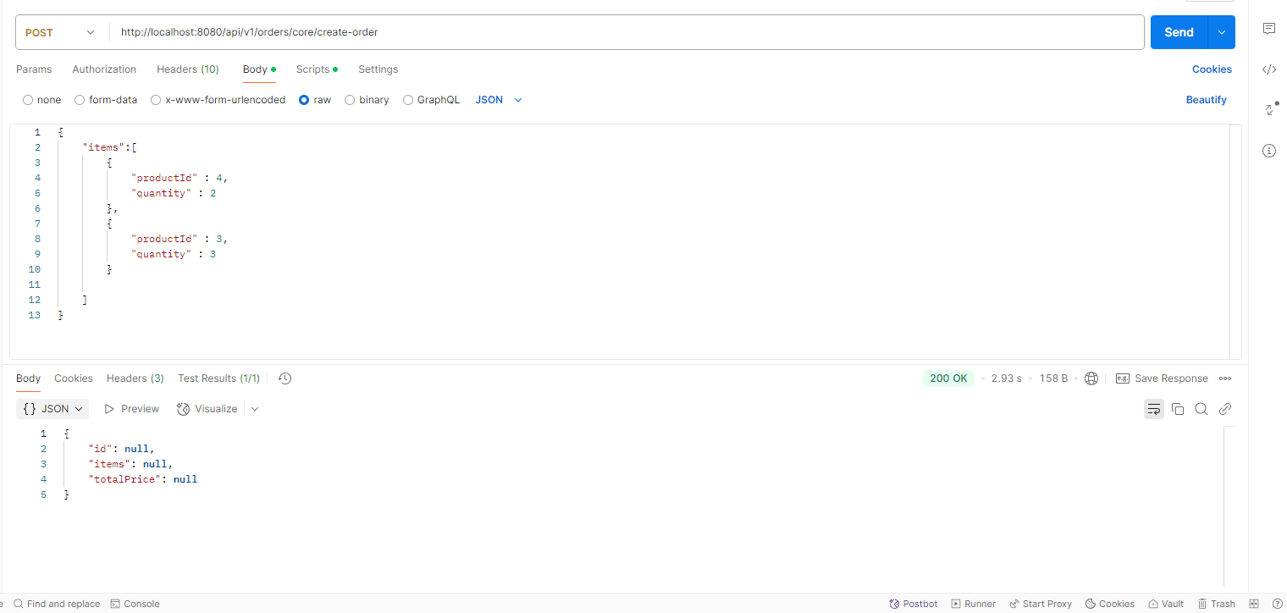This screenshot has width=1287, height=613.
Task: Open the response more options ellipsis
Action: [1225, 378]
